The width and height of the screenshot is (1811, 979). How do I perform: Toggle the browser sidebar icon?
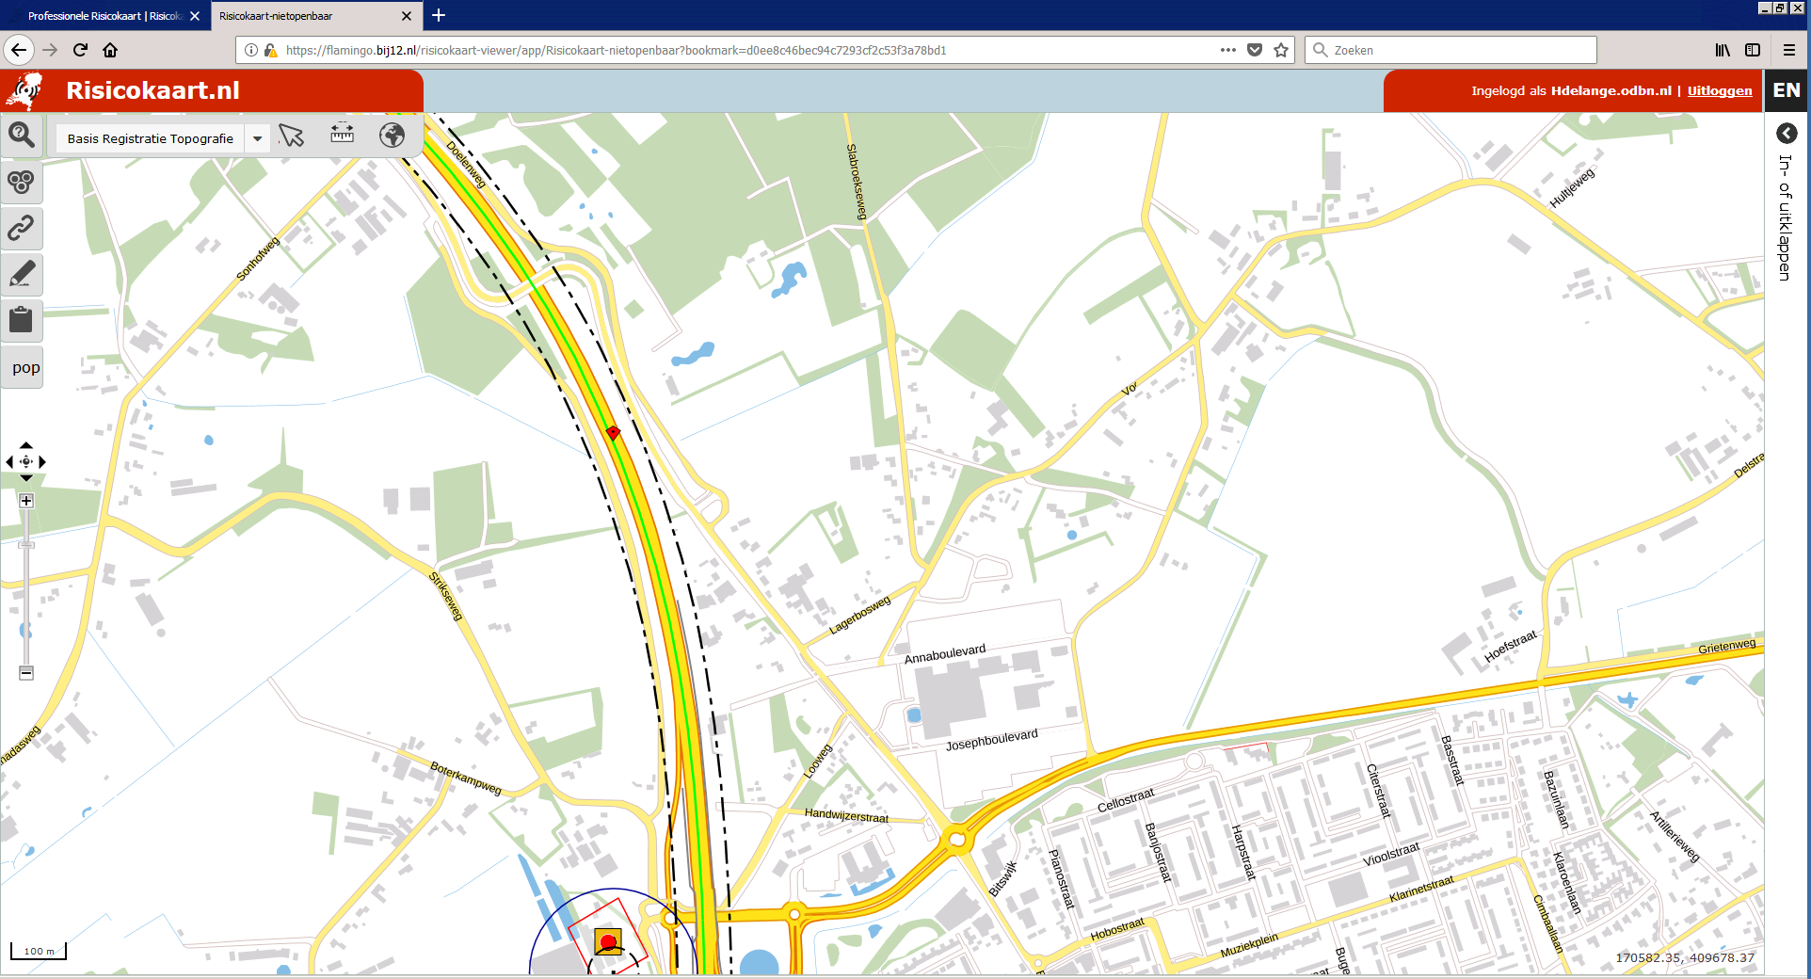[1753, 50]
